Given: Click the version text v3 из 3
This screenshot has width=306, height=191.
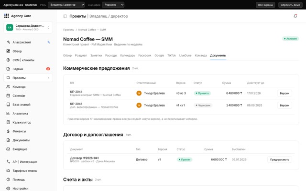Looking at the screenshot, I should [x=181, y=93].
